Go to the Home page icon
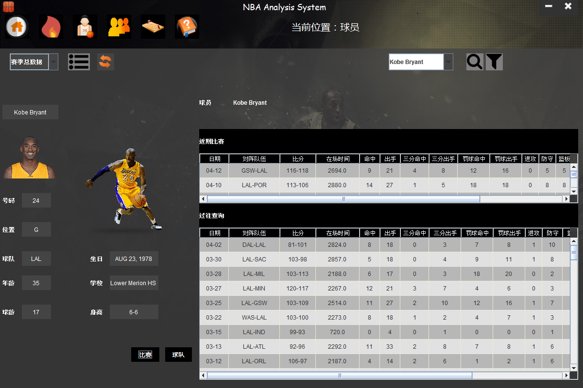Screen dimensions: 583x388 click(17, 27)
